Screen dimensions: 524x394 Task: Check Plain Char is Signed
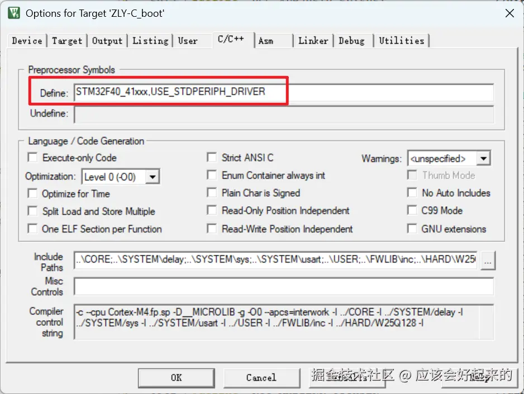(212, 193)
